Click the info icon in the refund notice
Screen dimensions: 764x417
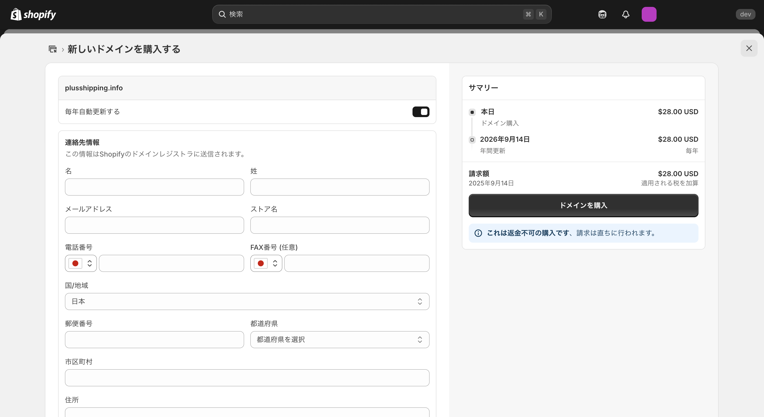point(478,233)
